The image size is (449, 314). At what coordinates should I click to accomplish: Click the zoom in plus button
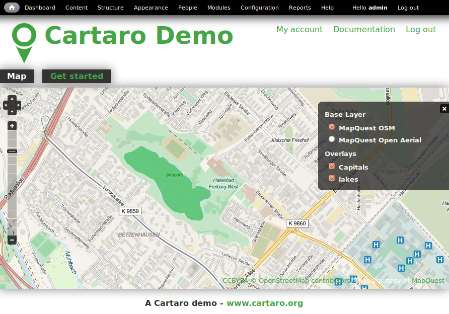pos(12,126)
